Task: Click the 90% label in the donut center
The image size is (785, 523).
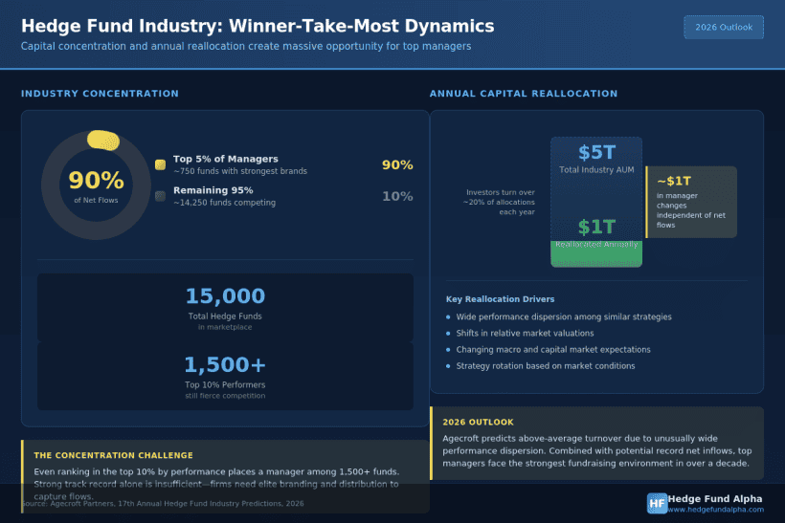Action: pos(96,181)
